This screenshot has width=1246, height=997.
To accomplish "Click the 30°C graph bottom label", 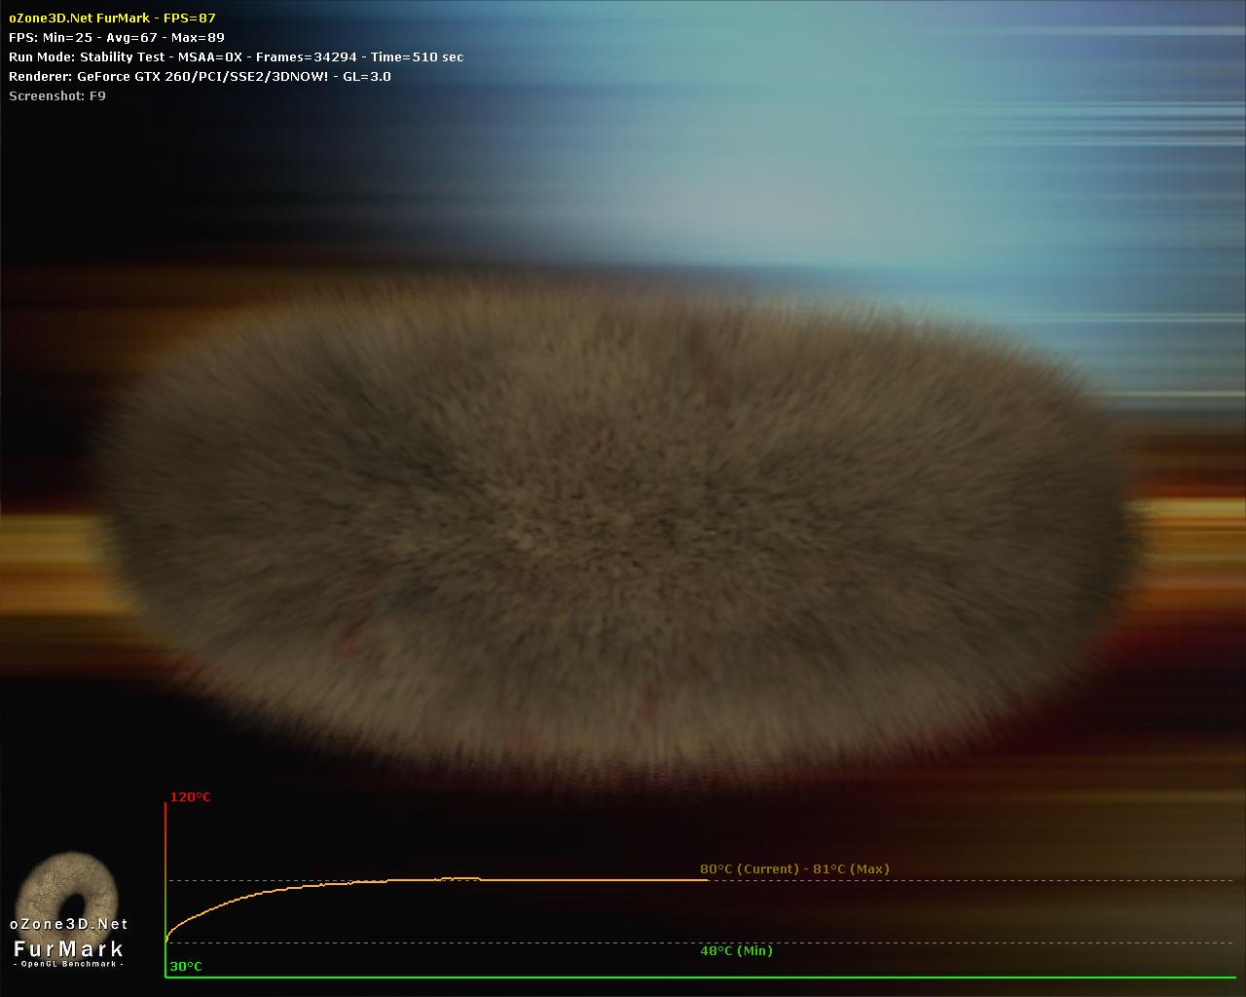I will click(186, 966).
